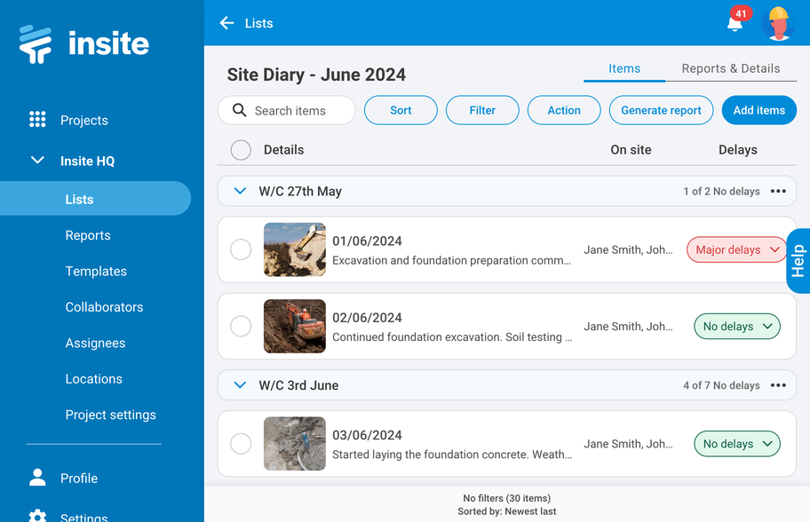
Task: Open more options for W/C 3rd June
Action: click(778, 385)
